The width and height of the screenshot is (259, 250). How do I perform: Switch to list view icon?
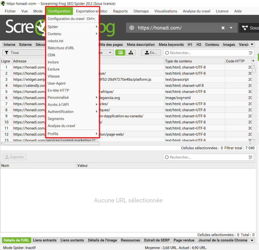[120, 53]
